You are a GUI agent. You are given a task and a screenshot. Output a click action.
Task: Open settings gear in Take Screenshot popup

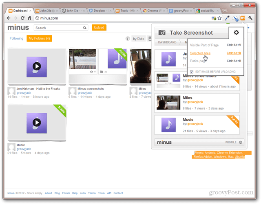(x=236, y=33)
